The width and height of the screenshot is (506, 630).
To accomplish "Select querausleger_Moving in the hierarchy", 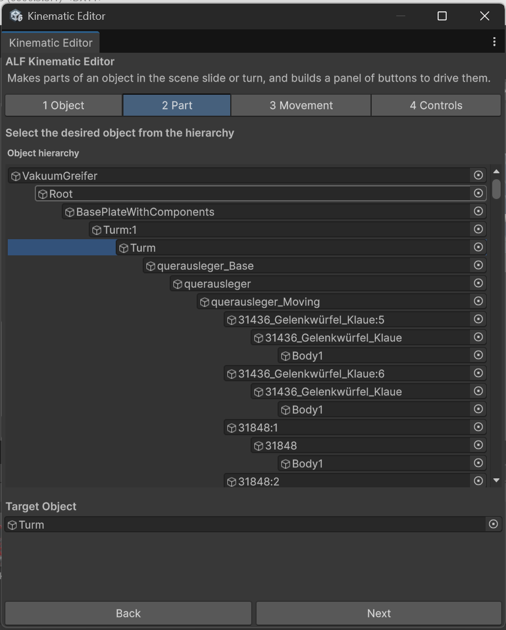I will click(x=342, y=302).
